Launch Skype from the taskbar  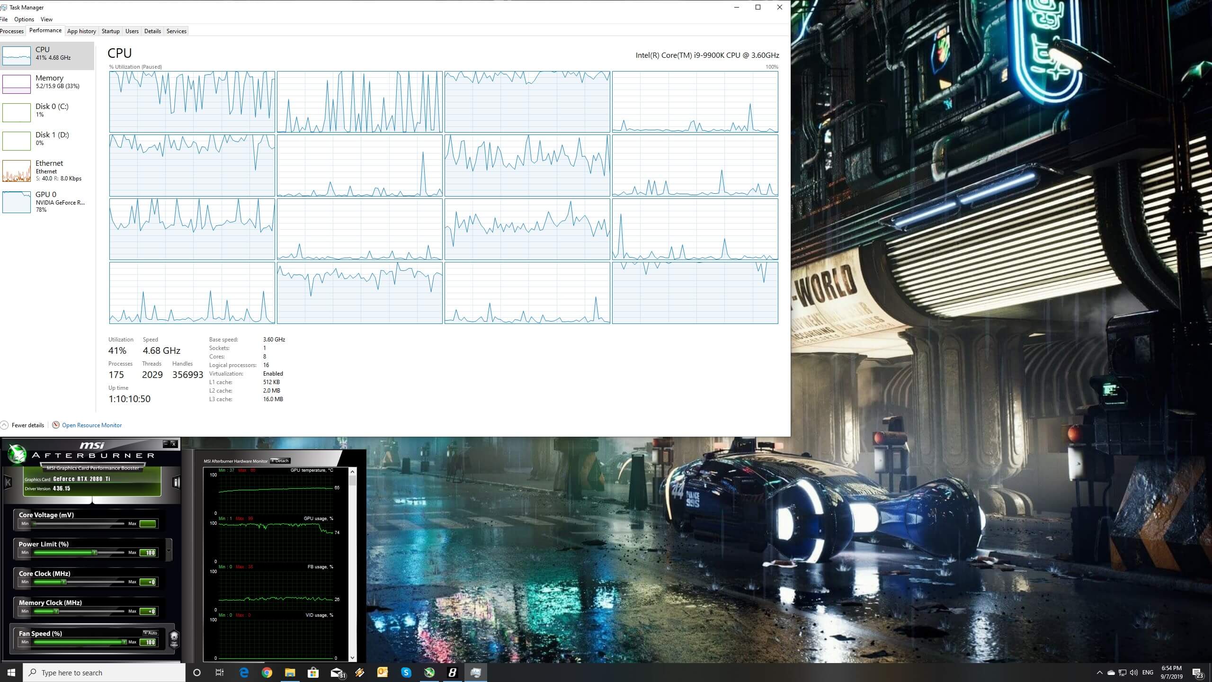[406, 673]
